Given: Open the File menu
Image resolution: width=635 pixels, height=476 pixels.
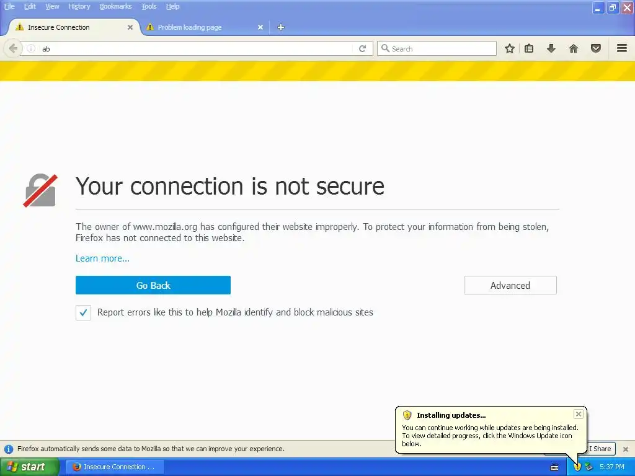Looking at the screenshot, I should click(x=9, y=6).
